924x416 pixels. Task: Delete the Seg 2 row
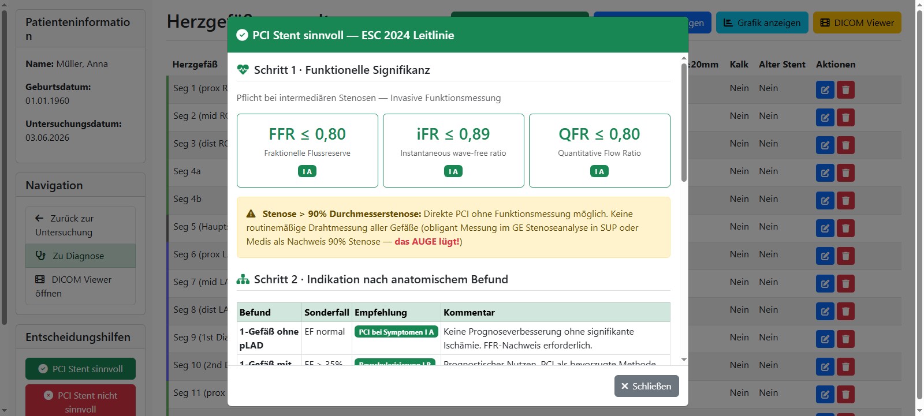pyautogui.click(x=845, y=118)
